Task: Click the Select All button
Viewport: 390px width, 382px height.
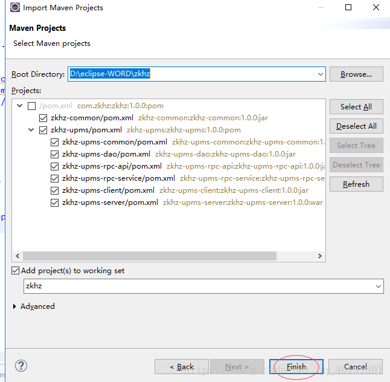Action: [356, 107]
